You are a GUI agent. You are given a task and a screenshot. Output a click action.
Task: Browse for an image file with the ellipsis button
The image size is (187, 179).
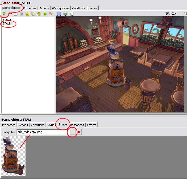[73, 132]
